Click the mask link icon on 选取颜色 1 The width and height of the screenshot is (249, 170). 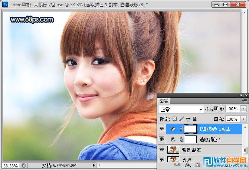point(182,139)
